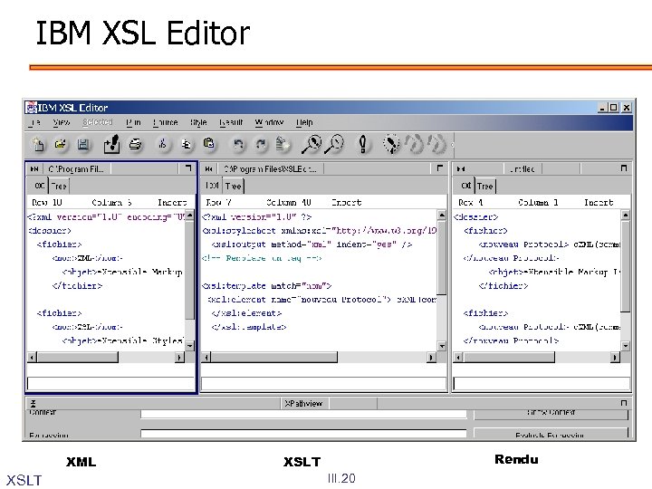Click the collapse arrows icon on XSLT pane
The width and height of the screenshot is (652, 489).
pyautogui.click(x=209, y=168)
